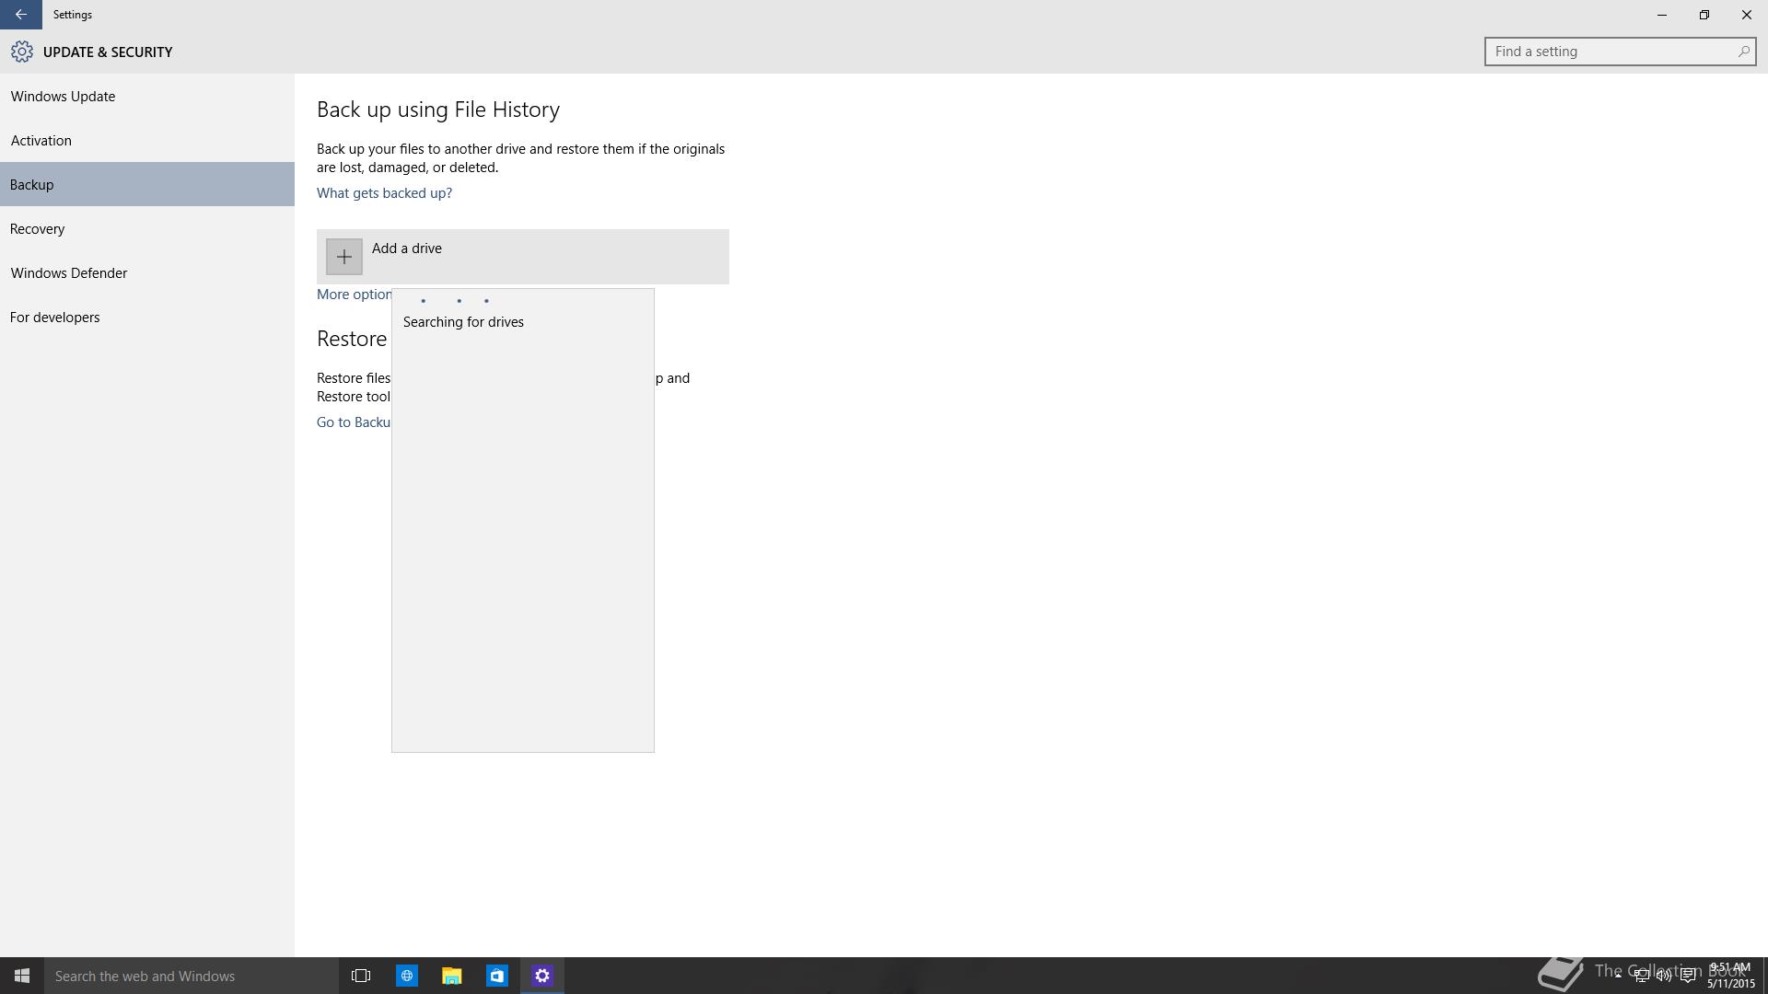Select the Backup sidebar item

coord(147,184)
